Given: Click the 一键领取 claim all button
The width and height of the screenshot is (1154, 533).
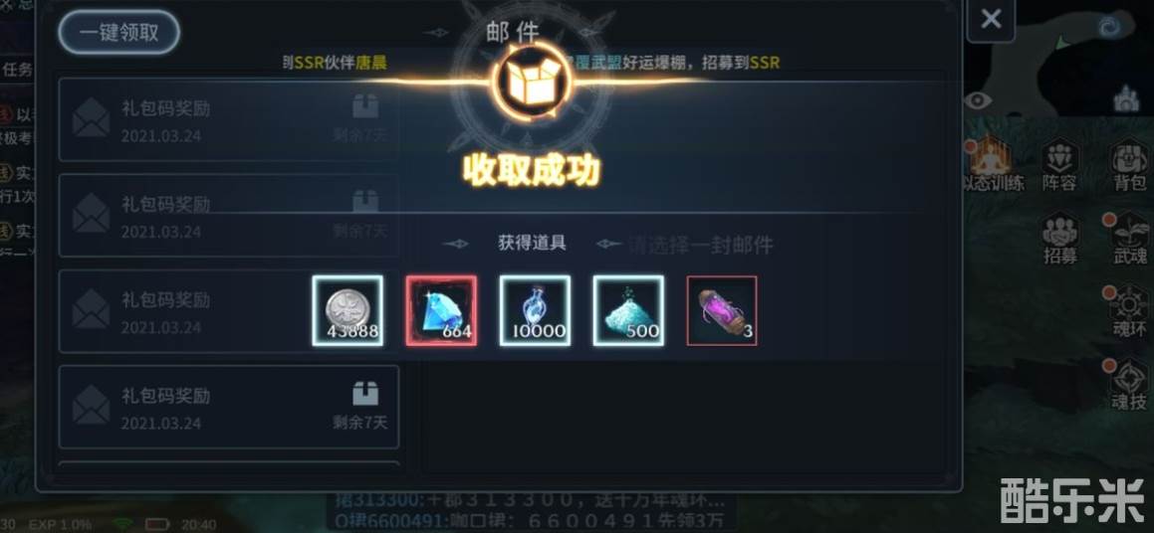Looking at the screenshot, I should (119, 33).
